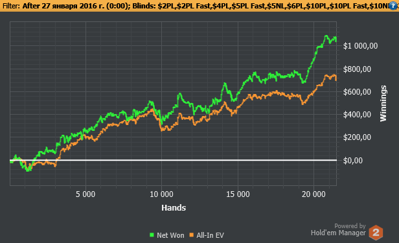The height and width of the screenshot is (243, 399).
Task: Click the orange filter description bar
Action: pos(199,6)
